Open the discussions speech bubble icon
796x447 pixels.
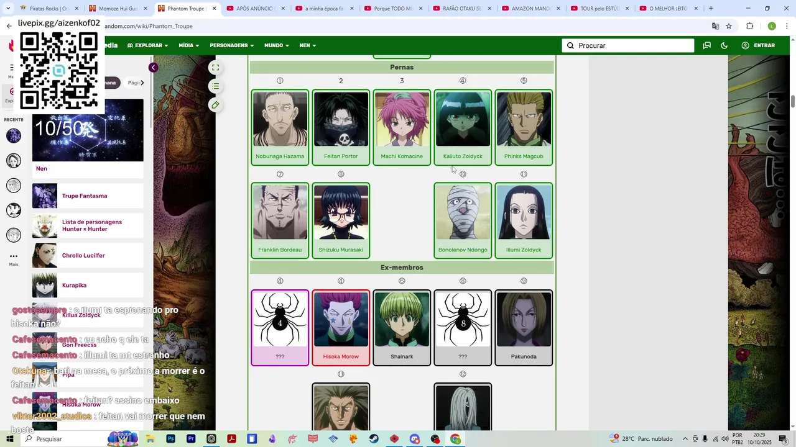706,45
